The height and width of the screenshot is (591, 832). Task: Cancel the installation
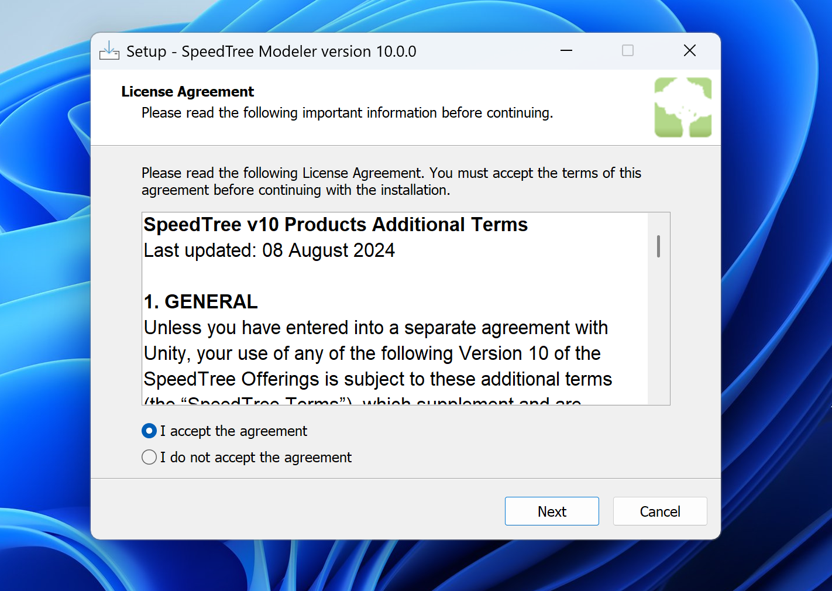pos(659,511)
